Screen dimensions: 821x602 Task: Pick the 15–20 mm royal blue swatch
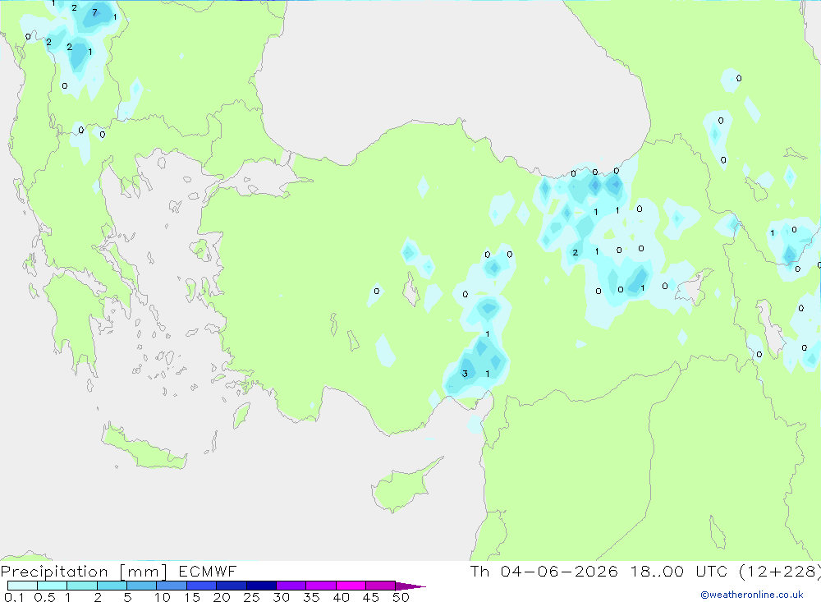[x=201, y=586]
